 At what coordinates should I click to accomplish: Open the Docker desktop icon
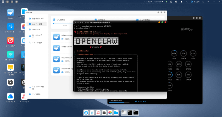coord(11,13)
